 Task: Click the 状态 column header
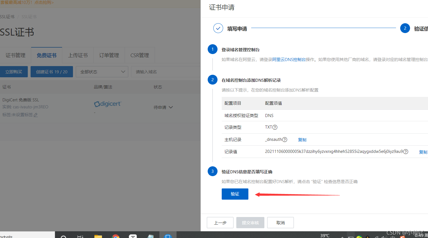pos(158,87)
